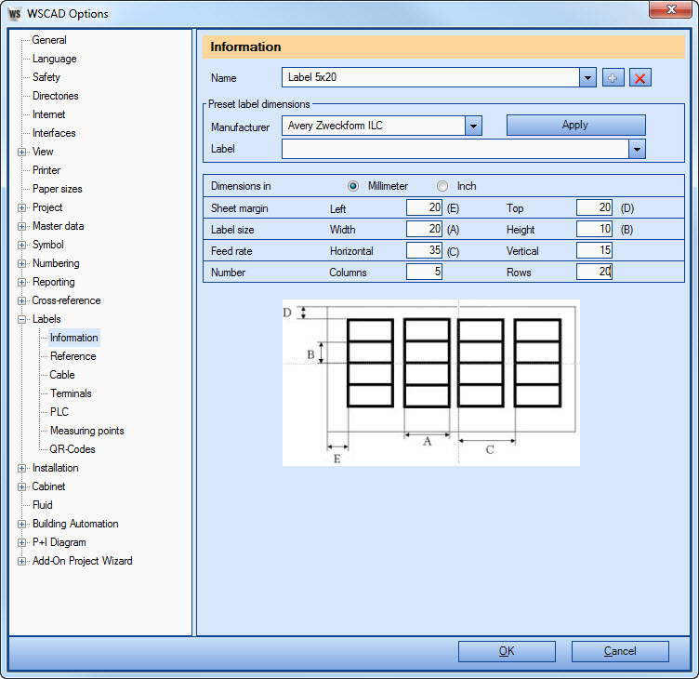Expand the Project tree node
Screen dimensions: 699x679
pyautogui.click(x=22, y=207)
